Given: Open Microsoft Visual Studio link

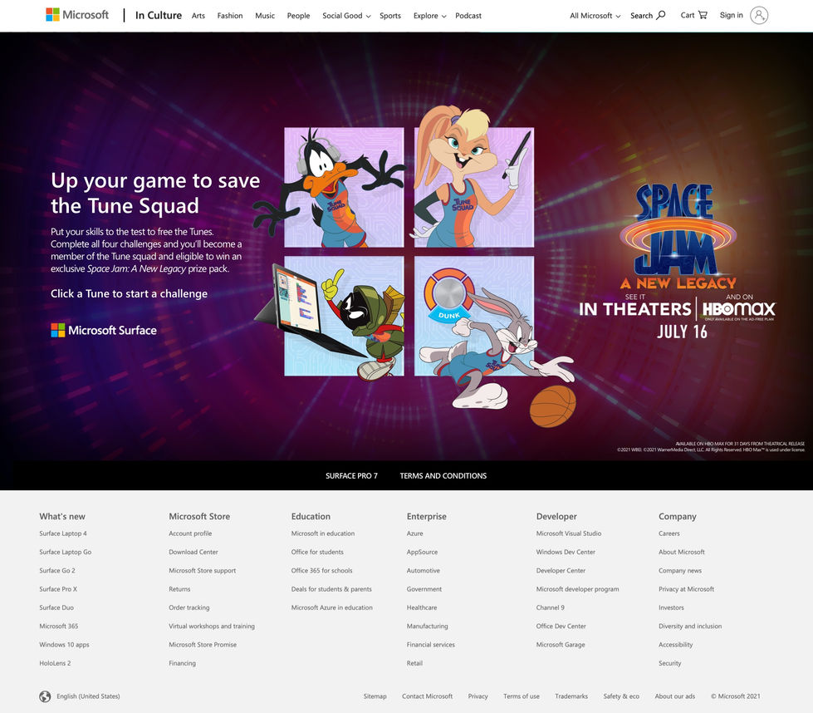Looking at the screenshot, I should pos(569,534).
